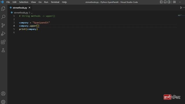Image resolution: width=185 pixels, height=104 pixels.
Task: Click the upper method call on line 4
Action: coord(33,26)
